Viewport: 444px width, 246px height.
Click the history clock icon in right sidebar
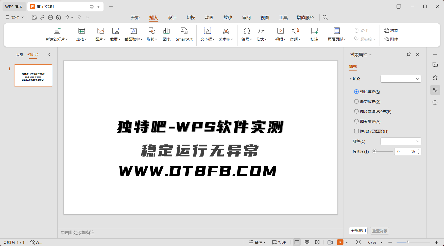click(x=435, y=102)
